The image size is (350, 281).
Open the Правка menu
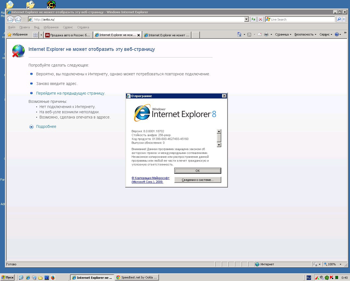(x=24, y=27)
